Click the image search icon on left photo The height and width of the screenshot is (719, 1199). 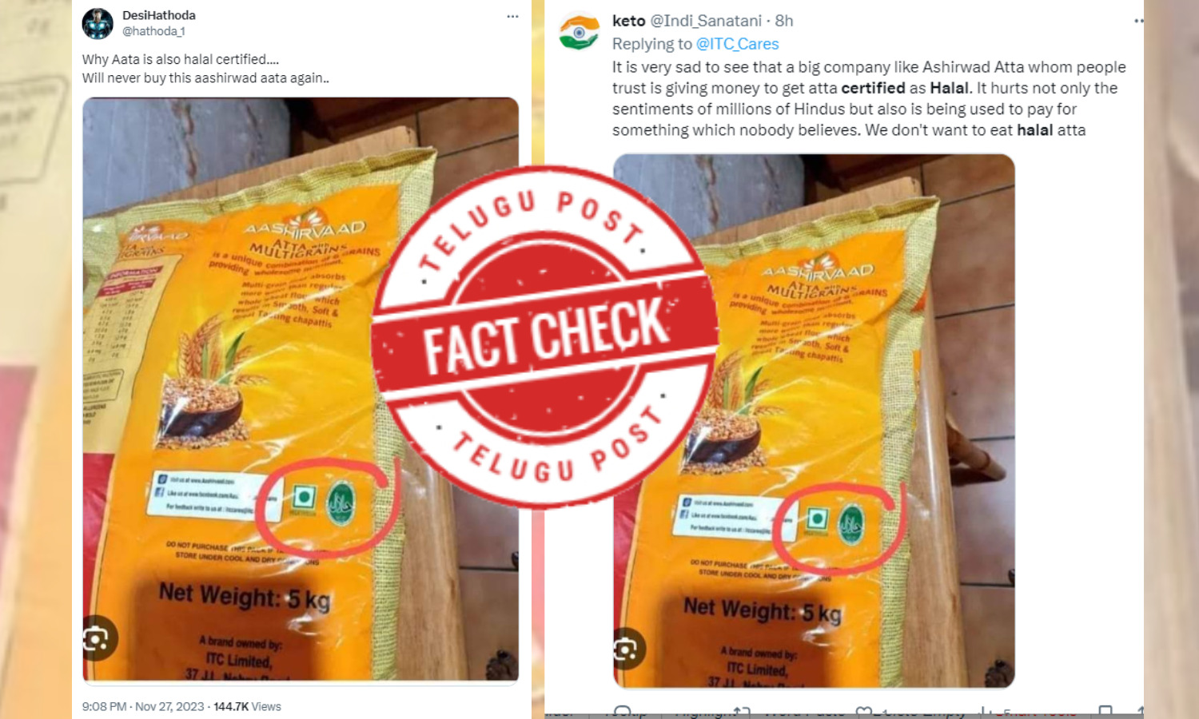pyautogui.click(x=98, y=638)
